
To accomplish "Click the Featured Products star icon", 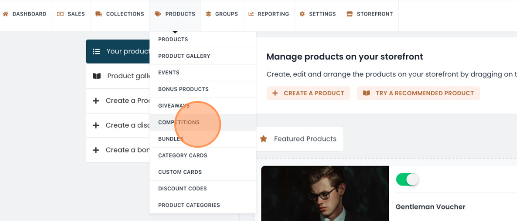I will point(263,139).
